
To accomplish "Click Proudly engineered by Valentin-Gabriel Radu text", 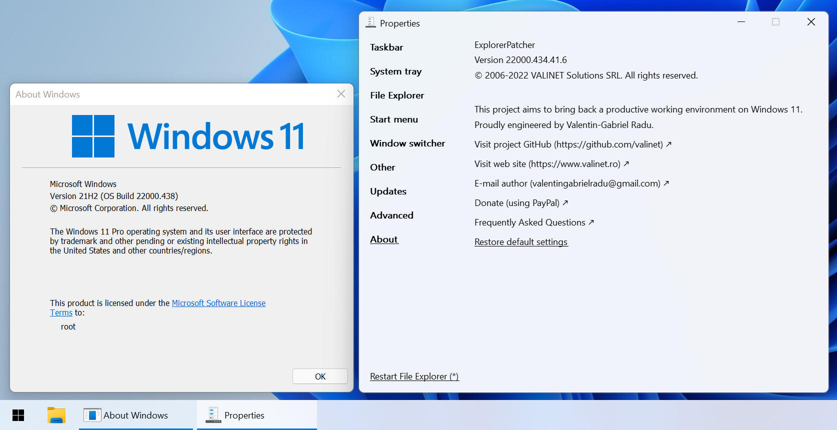I will click(x=564, y=125).
